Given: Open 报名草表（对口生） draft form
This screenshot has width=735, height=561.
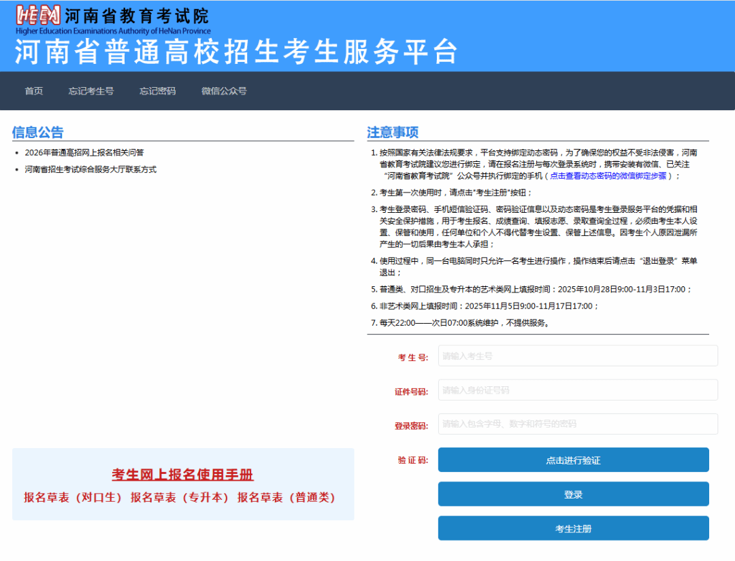Looking at the screenshot, I should click(x=73, y=498).
